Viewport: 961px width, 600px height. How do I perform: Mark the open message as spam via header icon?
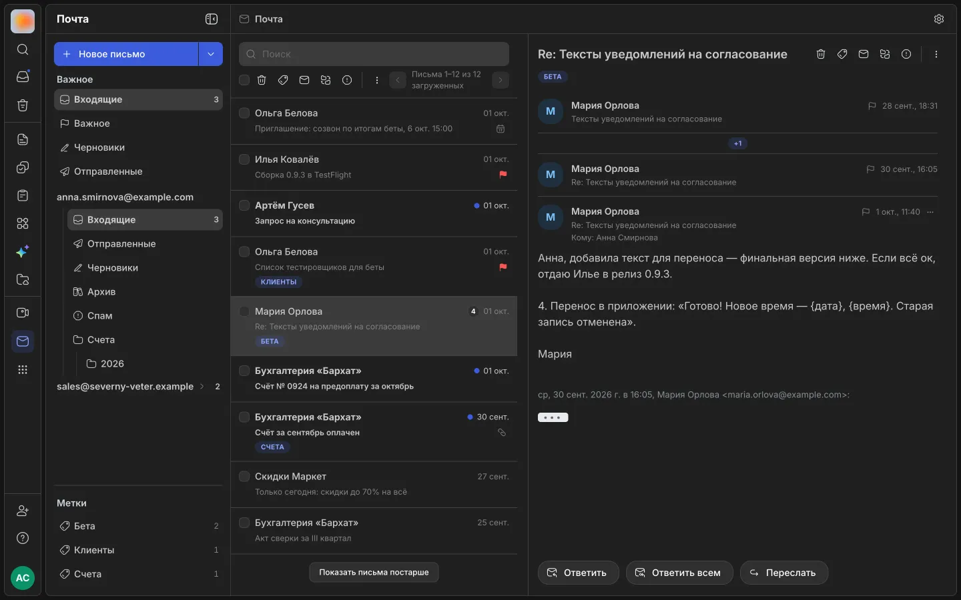(906, 54)
